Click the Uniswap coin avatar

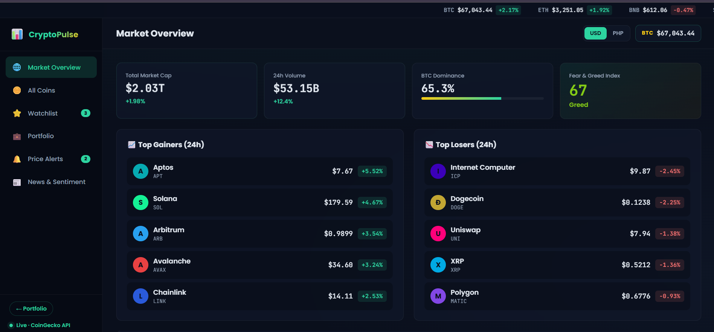point(438,234)
